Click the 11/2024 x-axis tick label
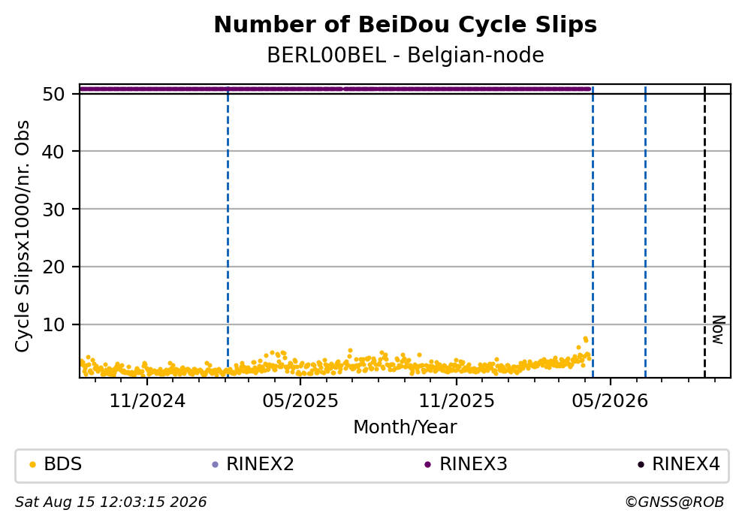This screenshot has height=525, width=745. pos(147,401)
